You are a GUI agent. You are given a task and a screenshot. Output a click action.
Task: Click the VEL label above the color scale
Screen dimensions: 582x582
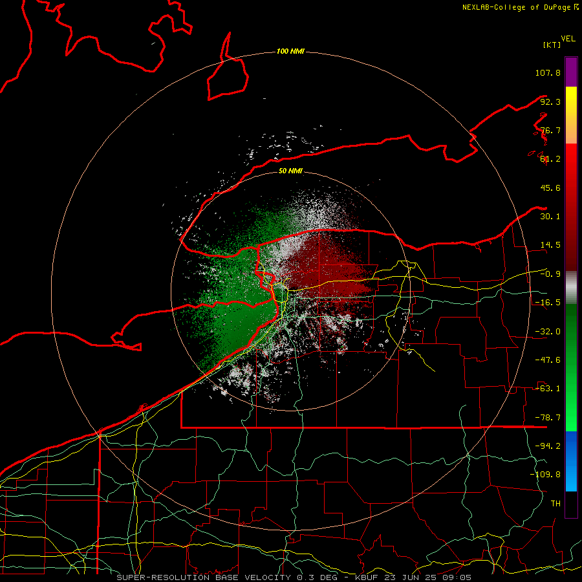[x=568, y=39]
